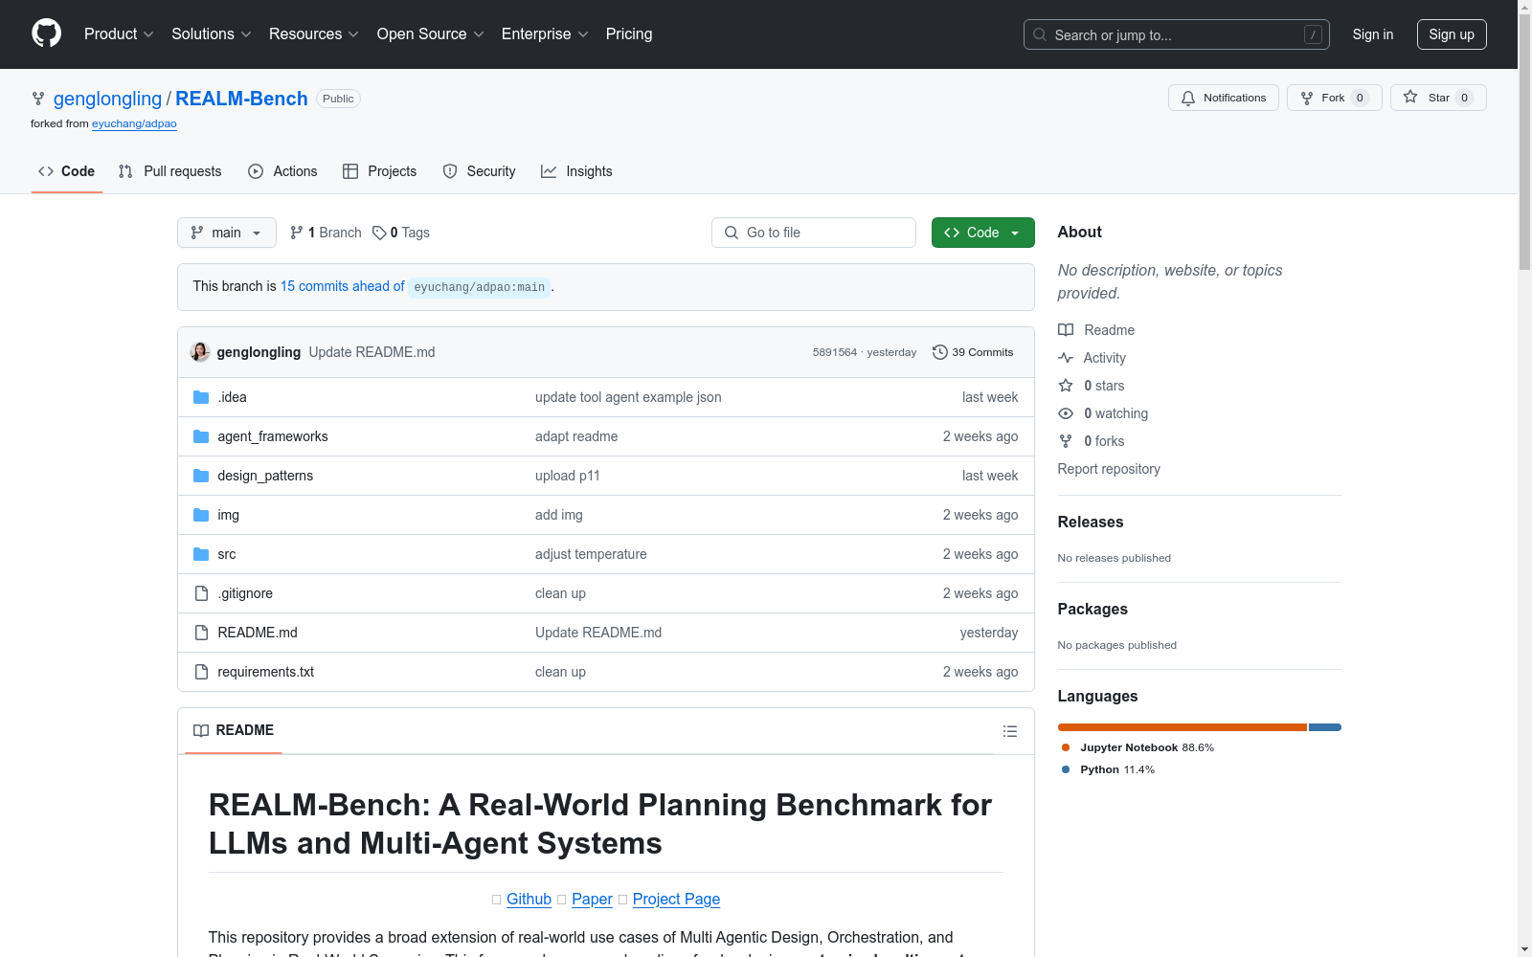The height and width of the screenshot is (957, 1532).
Task: View the 39 Commits history
Action: point(973,352)
